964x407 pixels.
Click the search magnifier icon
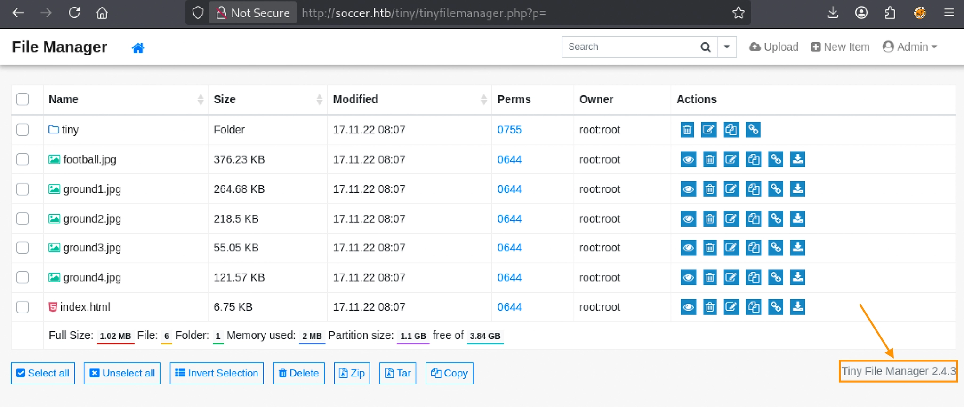coord(705,47)
